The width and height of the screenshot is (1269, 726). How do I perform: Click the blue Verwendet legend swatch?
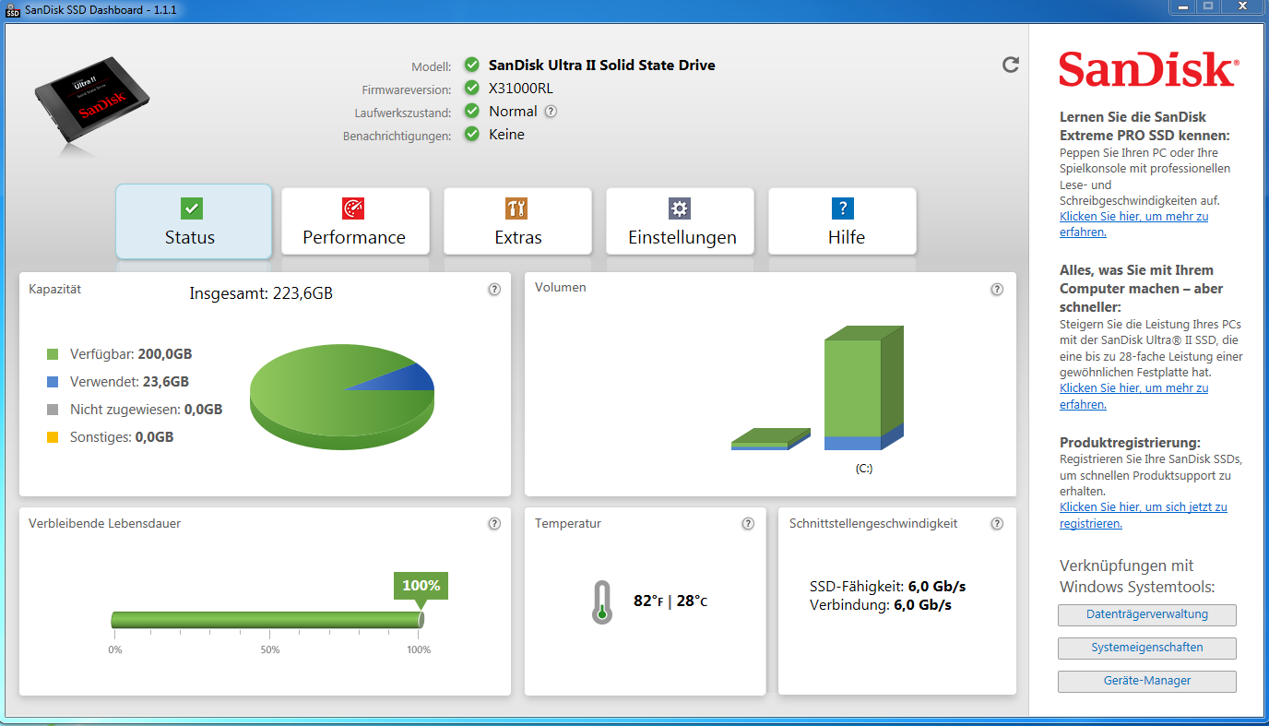[53, 382]
